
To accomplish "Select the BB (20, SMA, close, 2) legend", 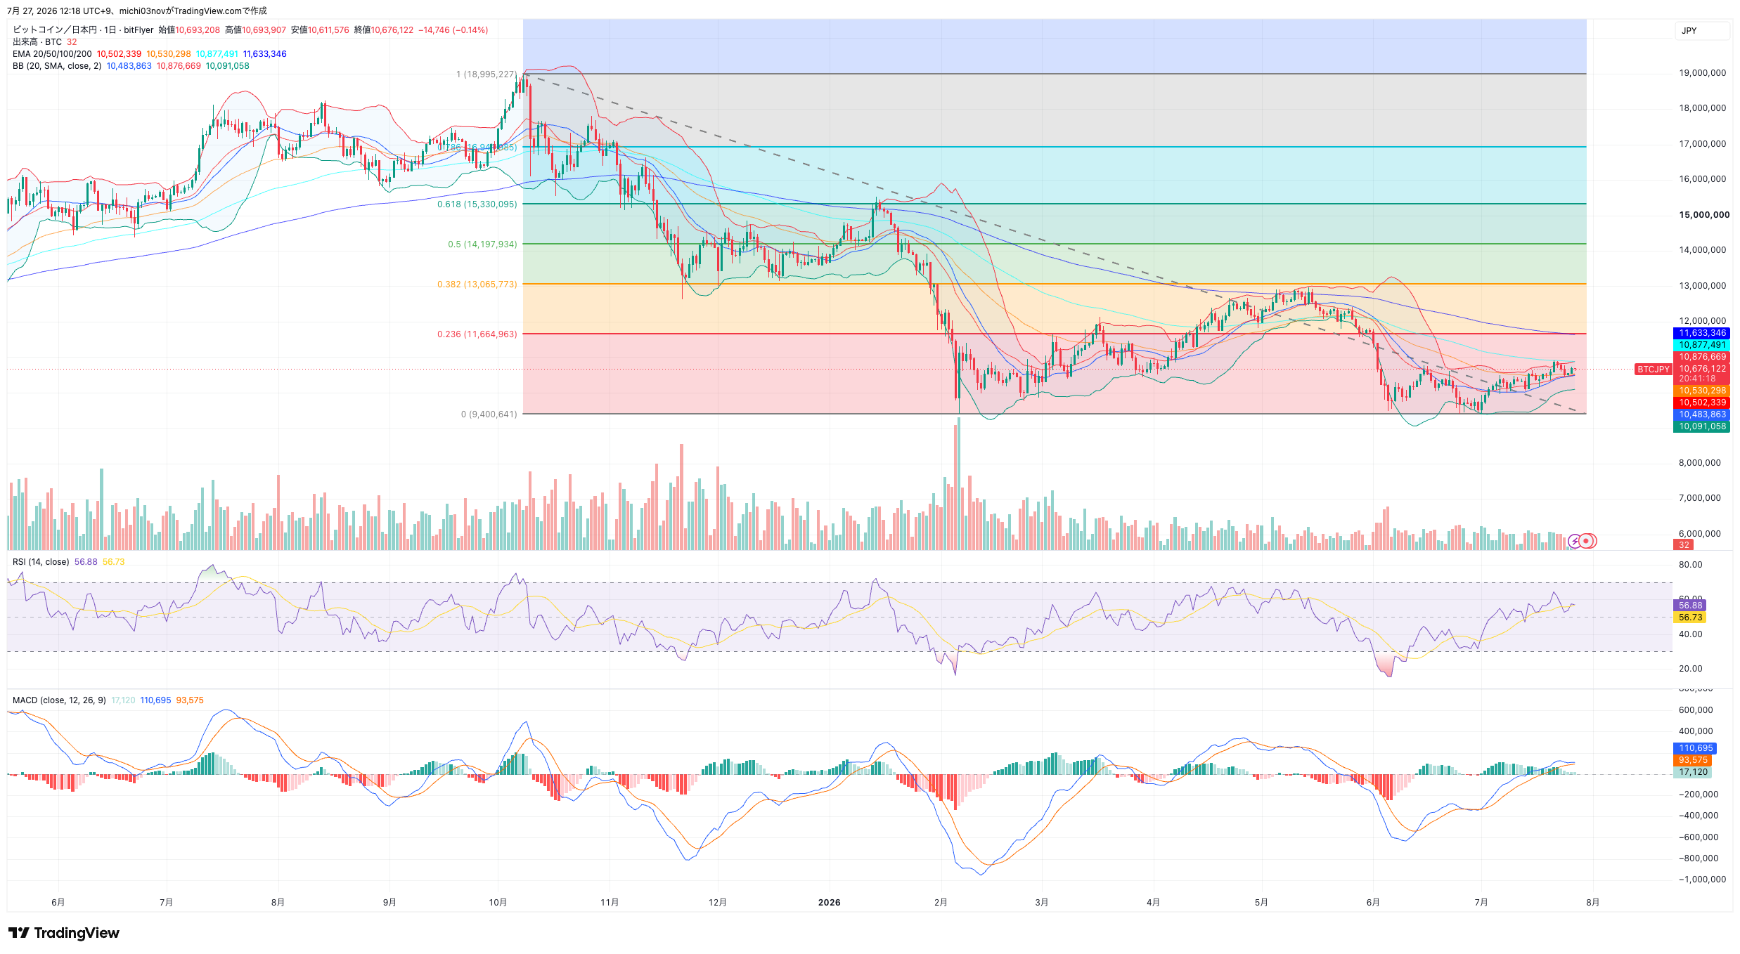I will click(x=57, y=66).
